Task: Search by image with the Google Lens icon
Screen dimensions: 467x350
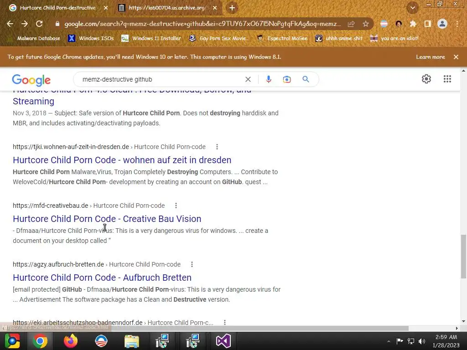Action: 287,79
